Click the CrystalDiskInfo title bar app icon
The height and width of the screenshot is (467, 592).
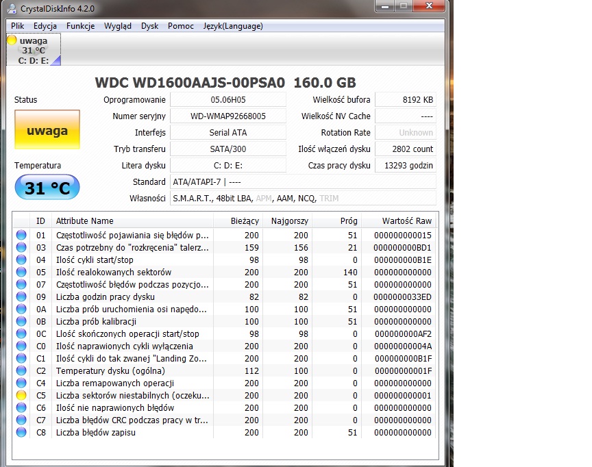pyautogui.click(x=12, y=8)
